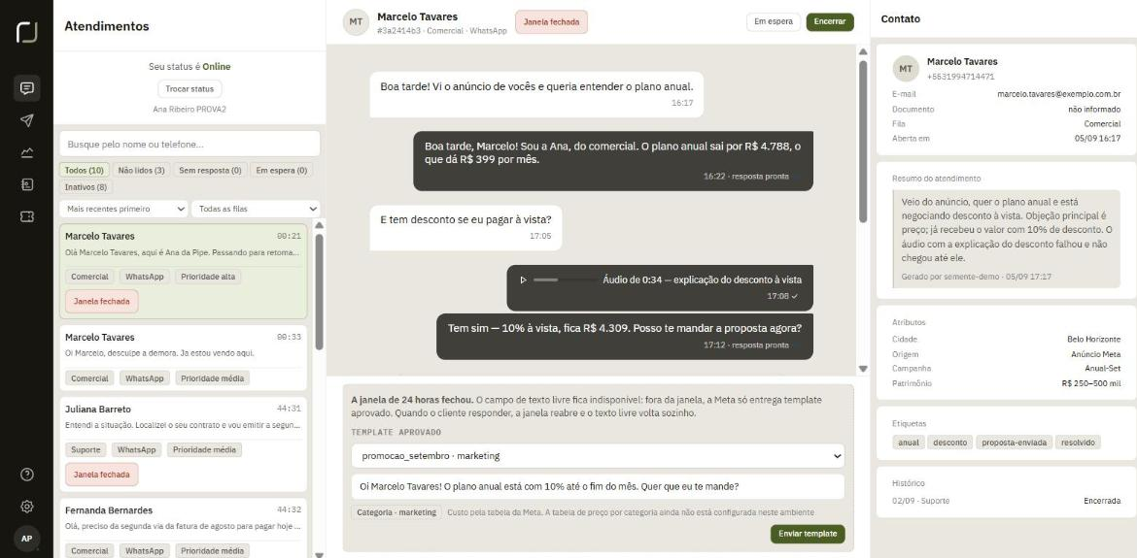The image size is (1137, 558).
Task: Open the Mais recentes primeiro sort dropdown
Action: 123,209
